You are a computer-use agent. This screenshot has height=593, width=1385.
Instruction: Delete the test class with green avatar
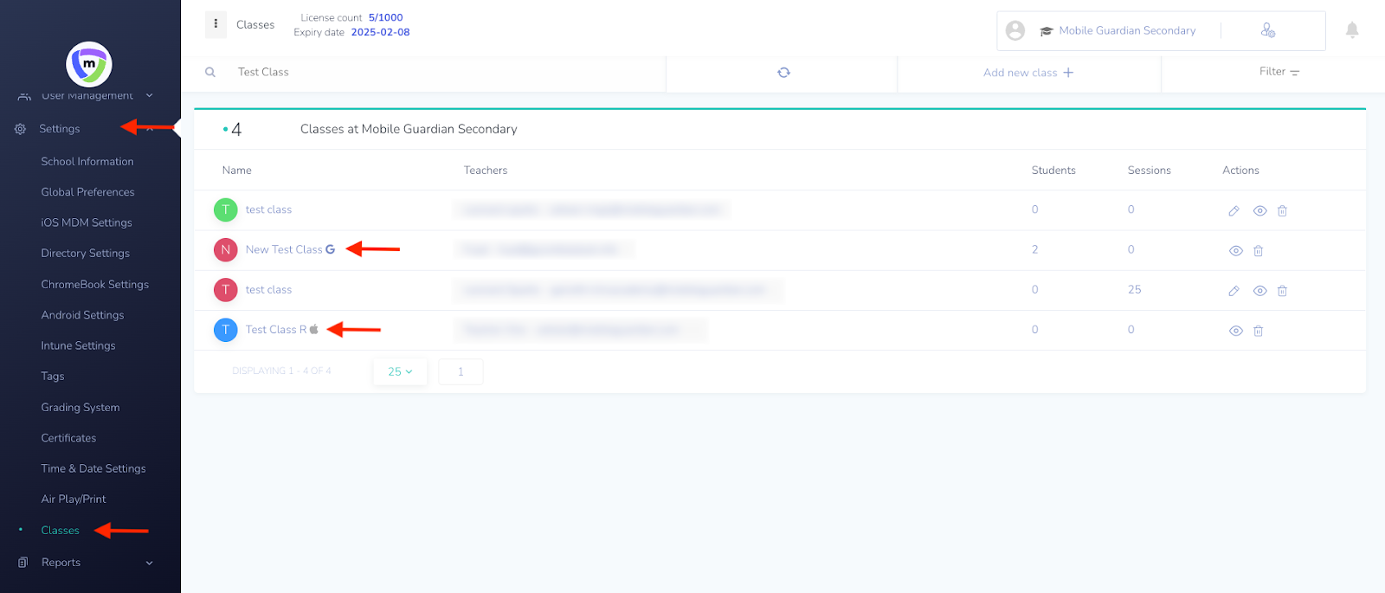[x=1282, y=210]
